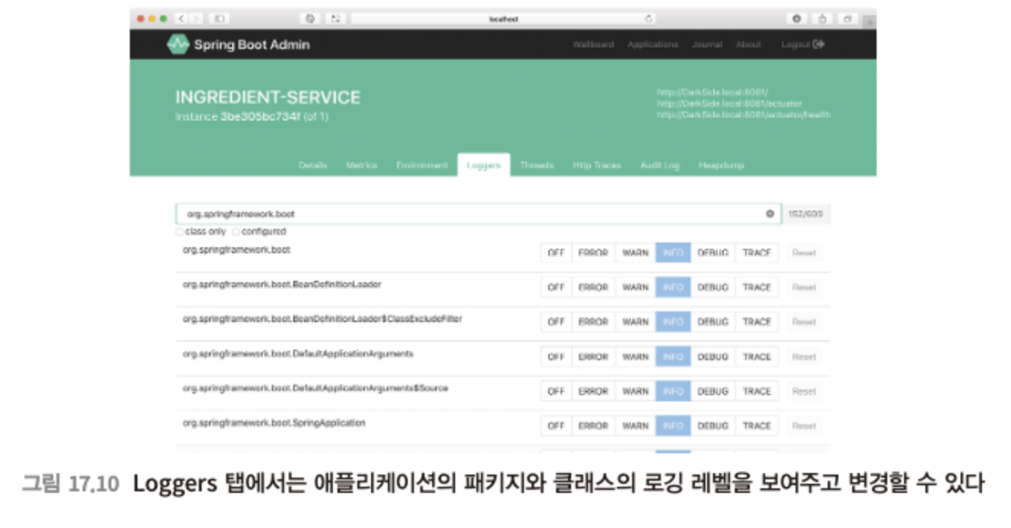Click the localhost address bar
The image size is (1011, 528).
click(x=503, y=18)
